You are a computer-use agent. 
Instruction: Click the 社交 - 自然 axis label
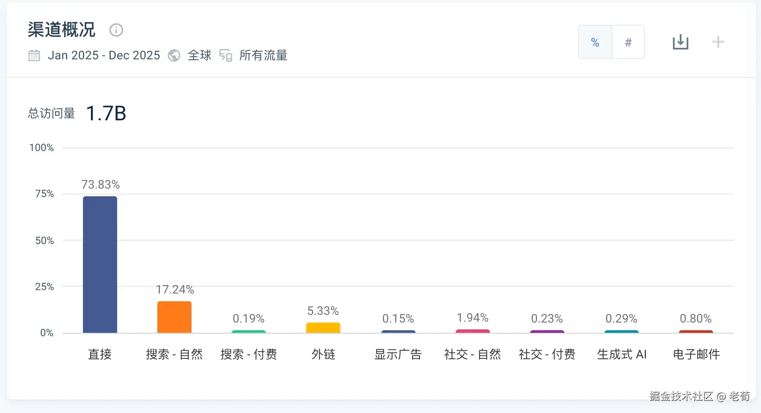pos(472,354)
